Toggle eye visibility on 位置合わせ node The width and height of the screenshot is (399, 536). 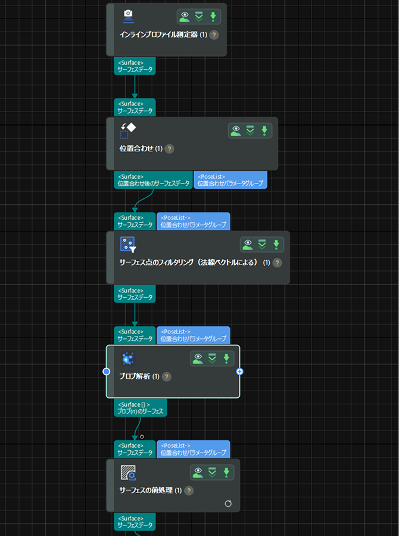coord(236,130)
